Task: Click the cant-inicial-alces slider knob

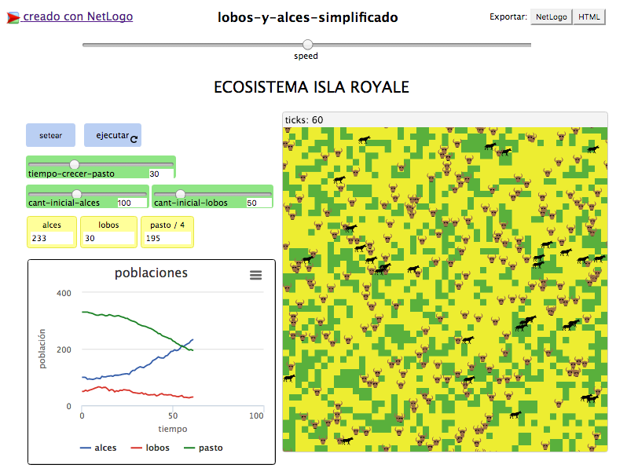Action: click(77, 193)
